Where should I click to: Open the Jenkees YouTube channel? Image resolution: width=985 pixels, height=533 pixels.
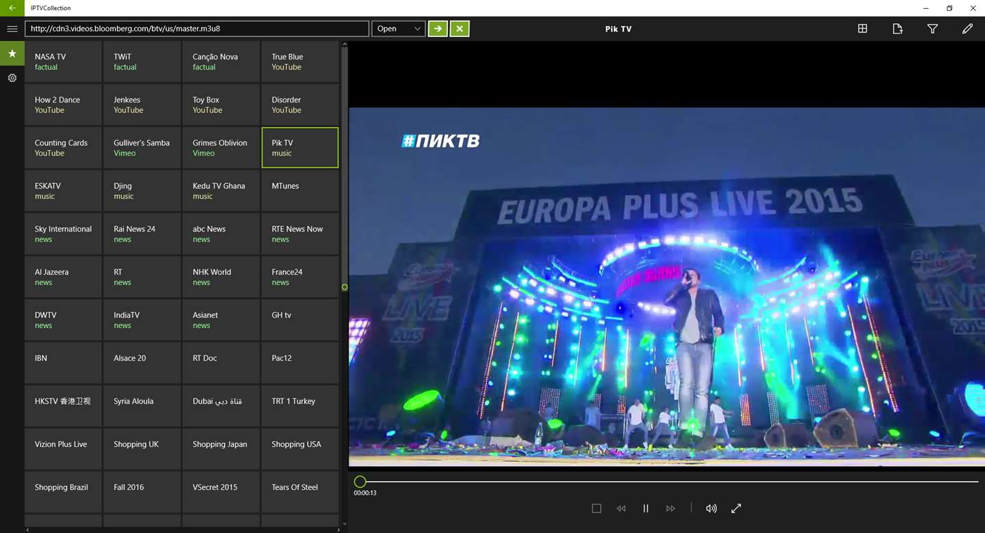click(142, 105)
